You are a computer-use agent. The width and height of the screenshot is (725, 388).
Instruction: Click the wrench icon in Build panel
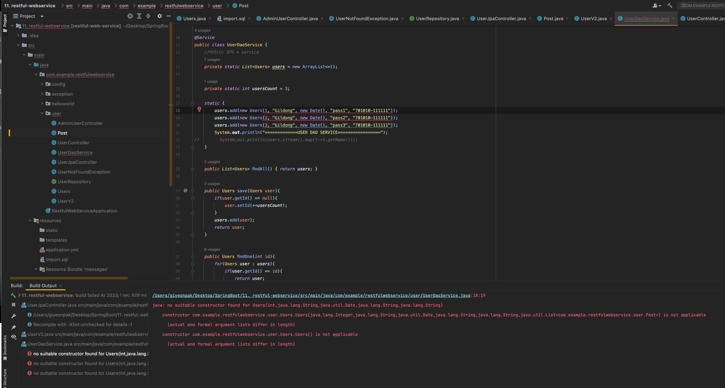click(x=14, y=316)
